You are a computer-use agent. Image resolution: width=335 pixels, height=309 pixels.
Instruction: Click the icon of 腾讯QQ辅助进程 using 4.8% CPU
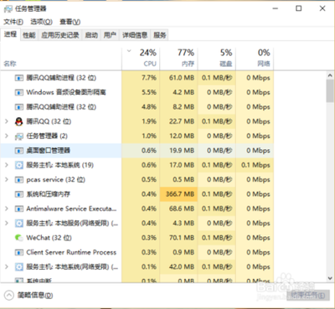(x=18, y=107)
